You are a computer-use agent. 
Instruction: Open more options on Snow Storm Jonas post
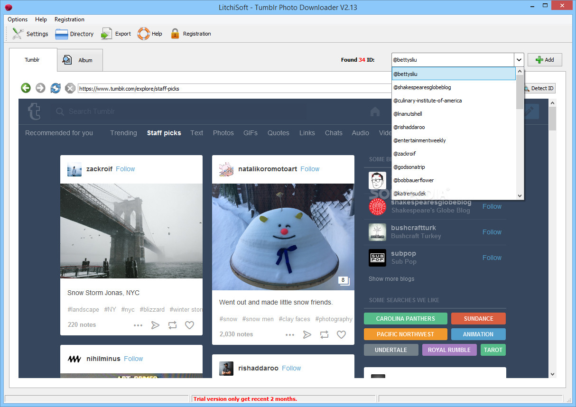(x=138, y=325)
